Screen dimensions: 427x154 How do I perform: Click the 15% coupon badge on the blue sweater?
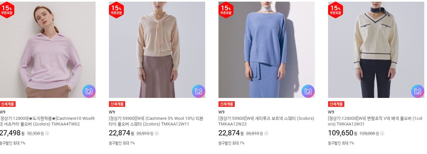(x=226, y=10)
